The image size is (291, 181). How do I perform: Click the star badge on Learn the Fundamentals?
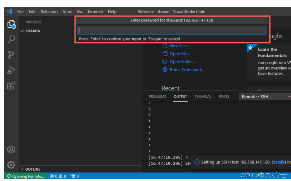click(250, 48)
